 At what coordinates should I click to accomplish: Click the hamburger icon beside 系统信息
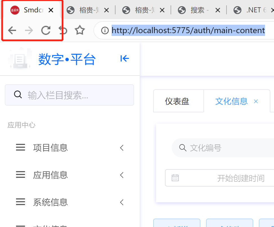[21, 202]
